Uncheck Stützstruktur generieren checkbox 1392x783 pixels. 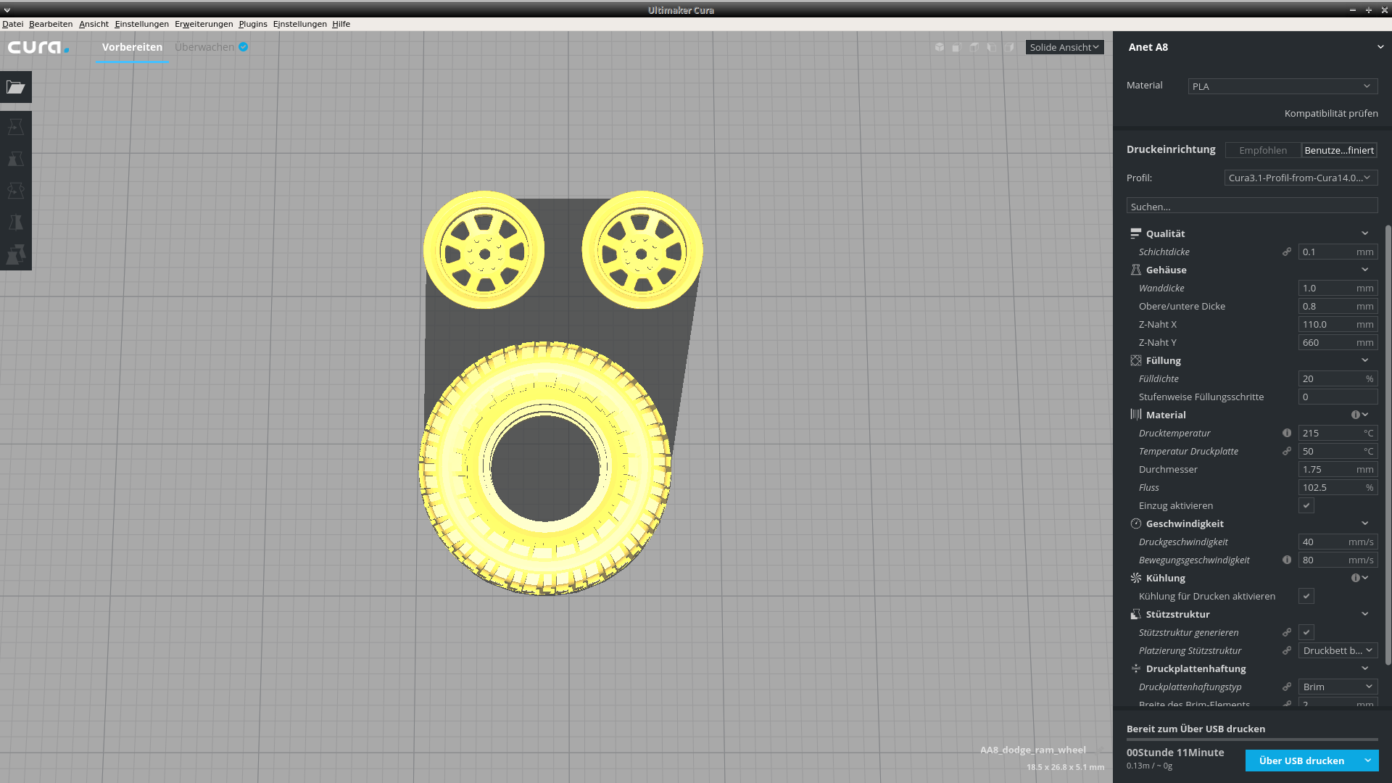tap(1306, 632)
